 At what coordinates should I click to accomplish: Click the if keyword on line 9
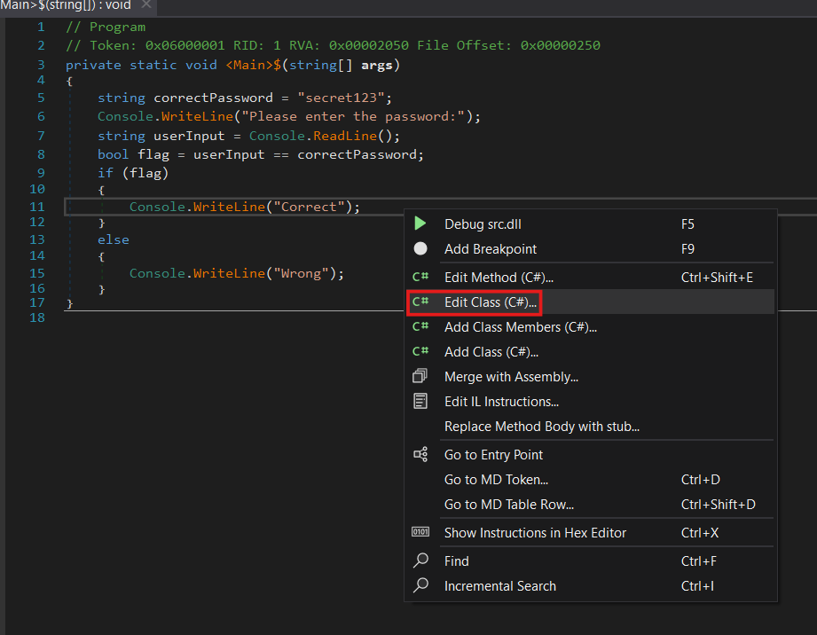point(106,173)
